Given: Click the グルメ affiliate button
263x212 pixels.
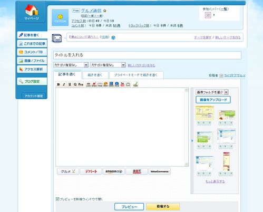Looking at the screenshot, I should (68, 171).
